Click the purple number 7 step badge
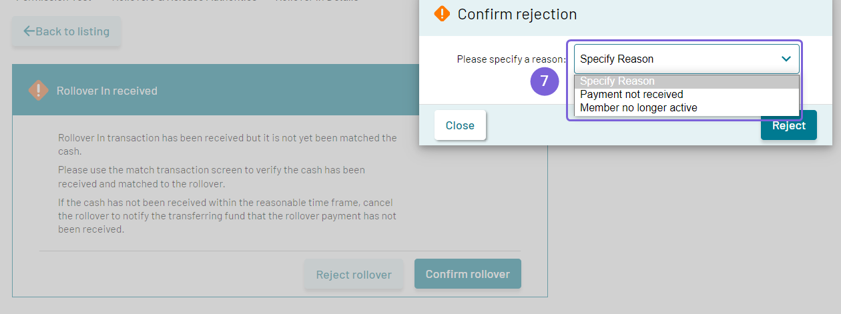The width and height of the screenshot is (841, 314). [544, 81]
